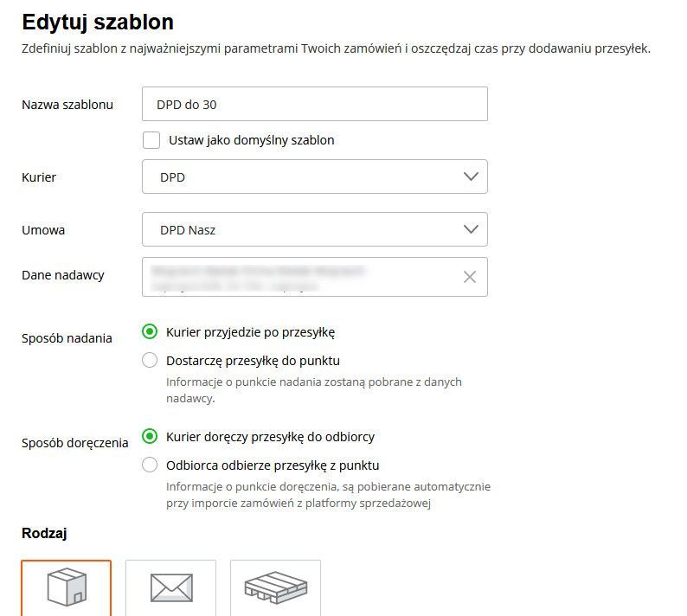Select 'Kurier przyjedzie po przesyłkę' radio button
Image resolution: width=687 pixels, height=616 pixels.
click(150, 331)
